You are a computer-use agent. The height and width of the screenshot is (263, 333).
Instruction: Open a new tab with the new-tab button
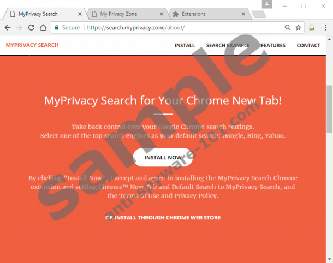(259, 14)
